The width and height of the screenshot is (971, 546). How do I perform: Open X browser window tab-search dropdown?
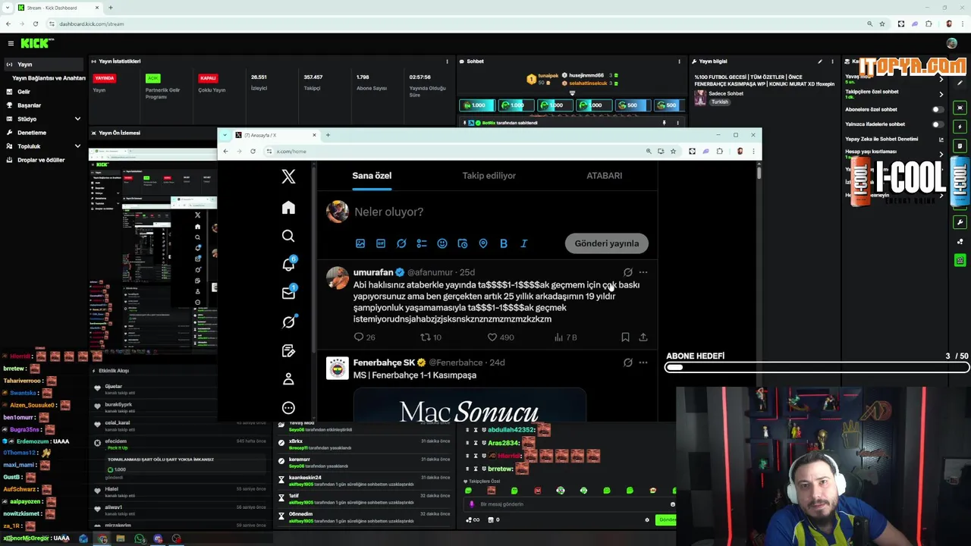coord(227,135)
